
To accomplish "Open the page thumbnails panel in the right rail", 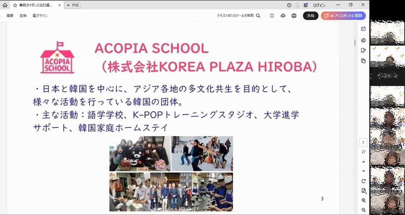I will coord(363,61).
